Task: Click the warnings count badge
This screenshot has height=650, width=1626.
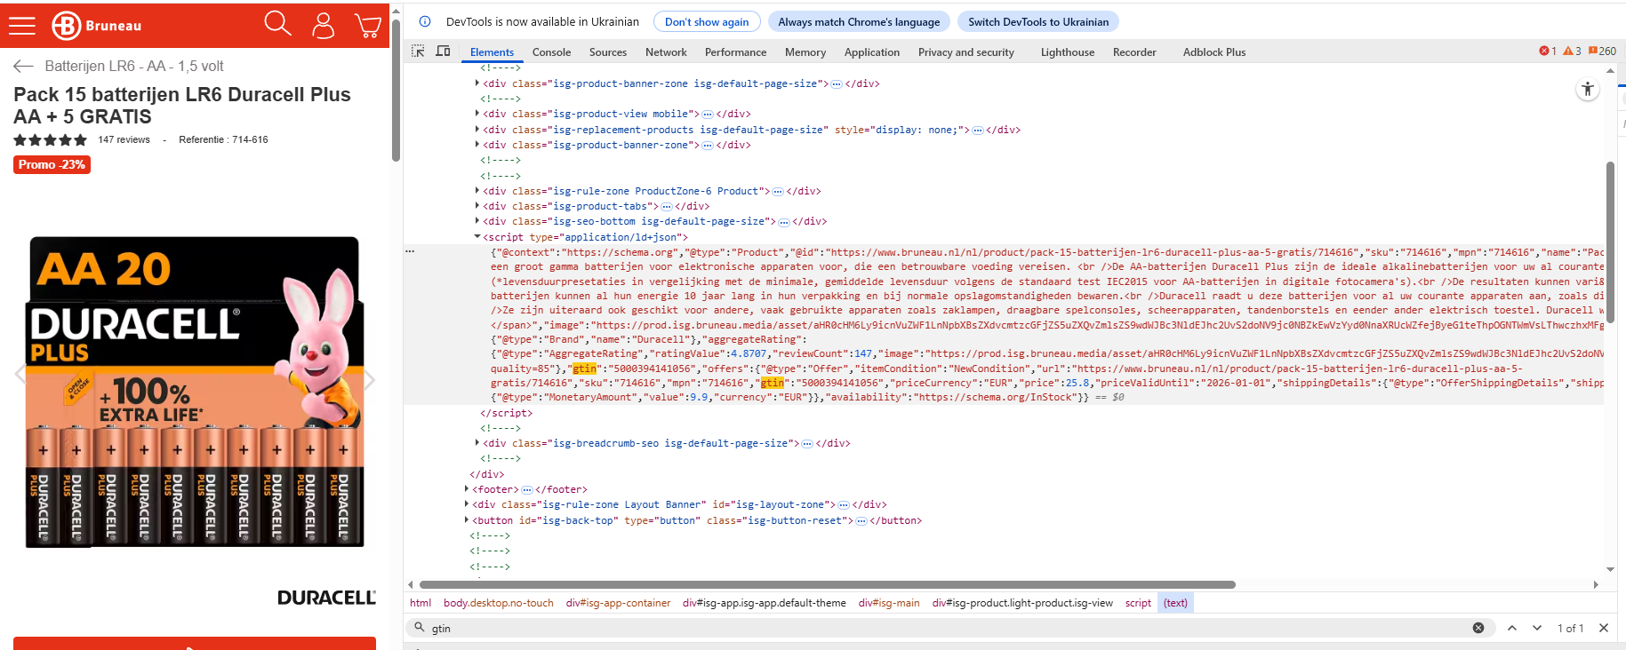Action: tap(1572, 52)
